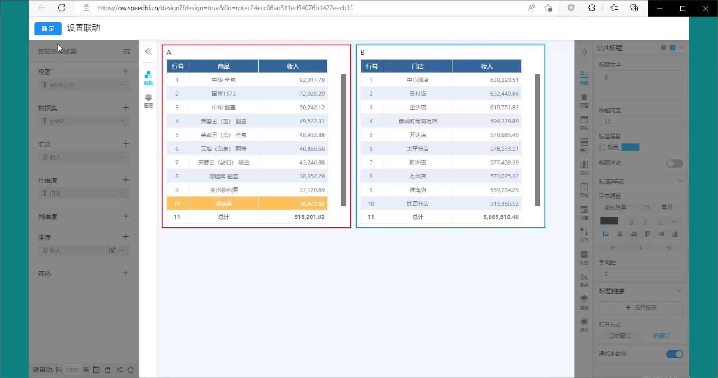Collapse the 公共标题 section chevron
The image size is (718, 378).
[x=682, y=47]
